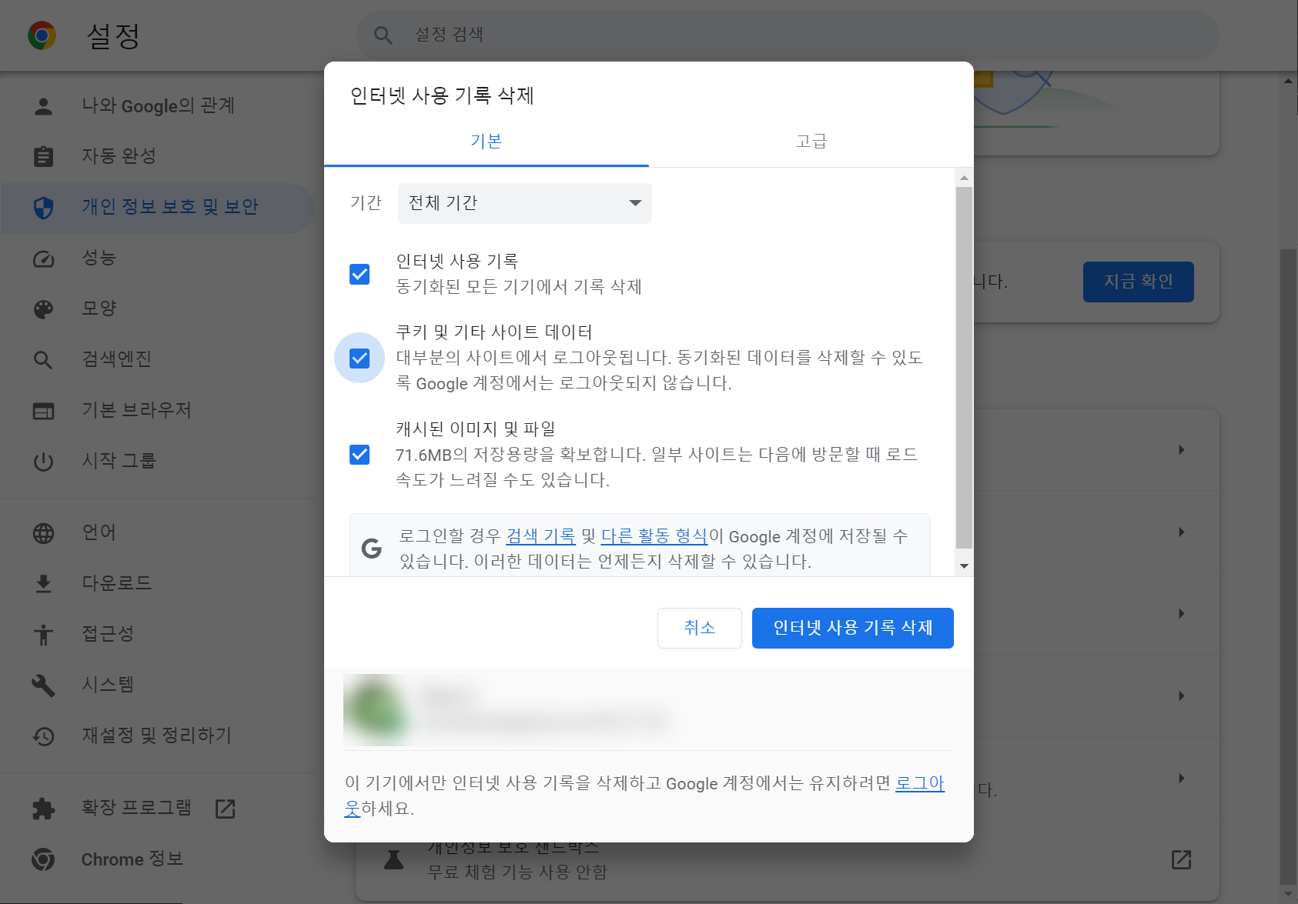Click the 취소 button
Image resolution: width=1298 pixels, height=904 pixels.
pos(700,628)
